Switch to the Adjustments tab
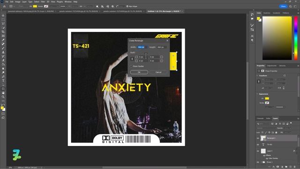 pos(272,66)
